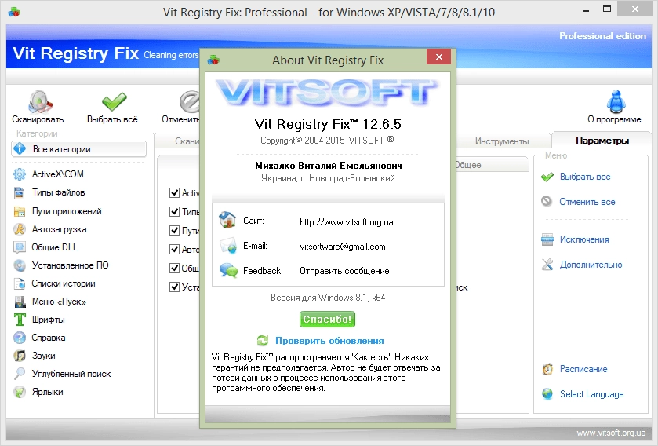Open the Исключения link
Screen dimensions: 658x446
pyautogui.click(x=584, y=239)
